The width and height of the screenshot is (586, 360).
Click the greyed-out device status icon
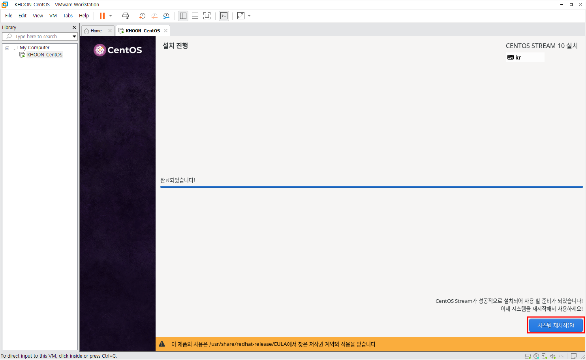tap(561, 356)
